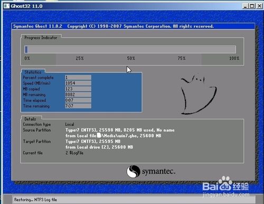Click the Percent complete value "1"

78,77
